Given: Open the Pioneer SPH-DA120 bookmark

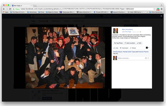Looking at the screenshot, I should point(101,12).
